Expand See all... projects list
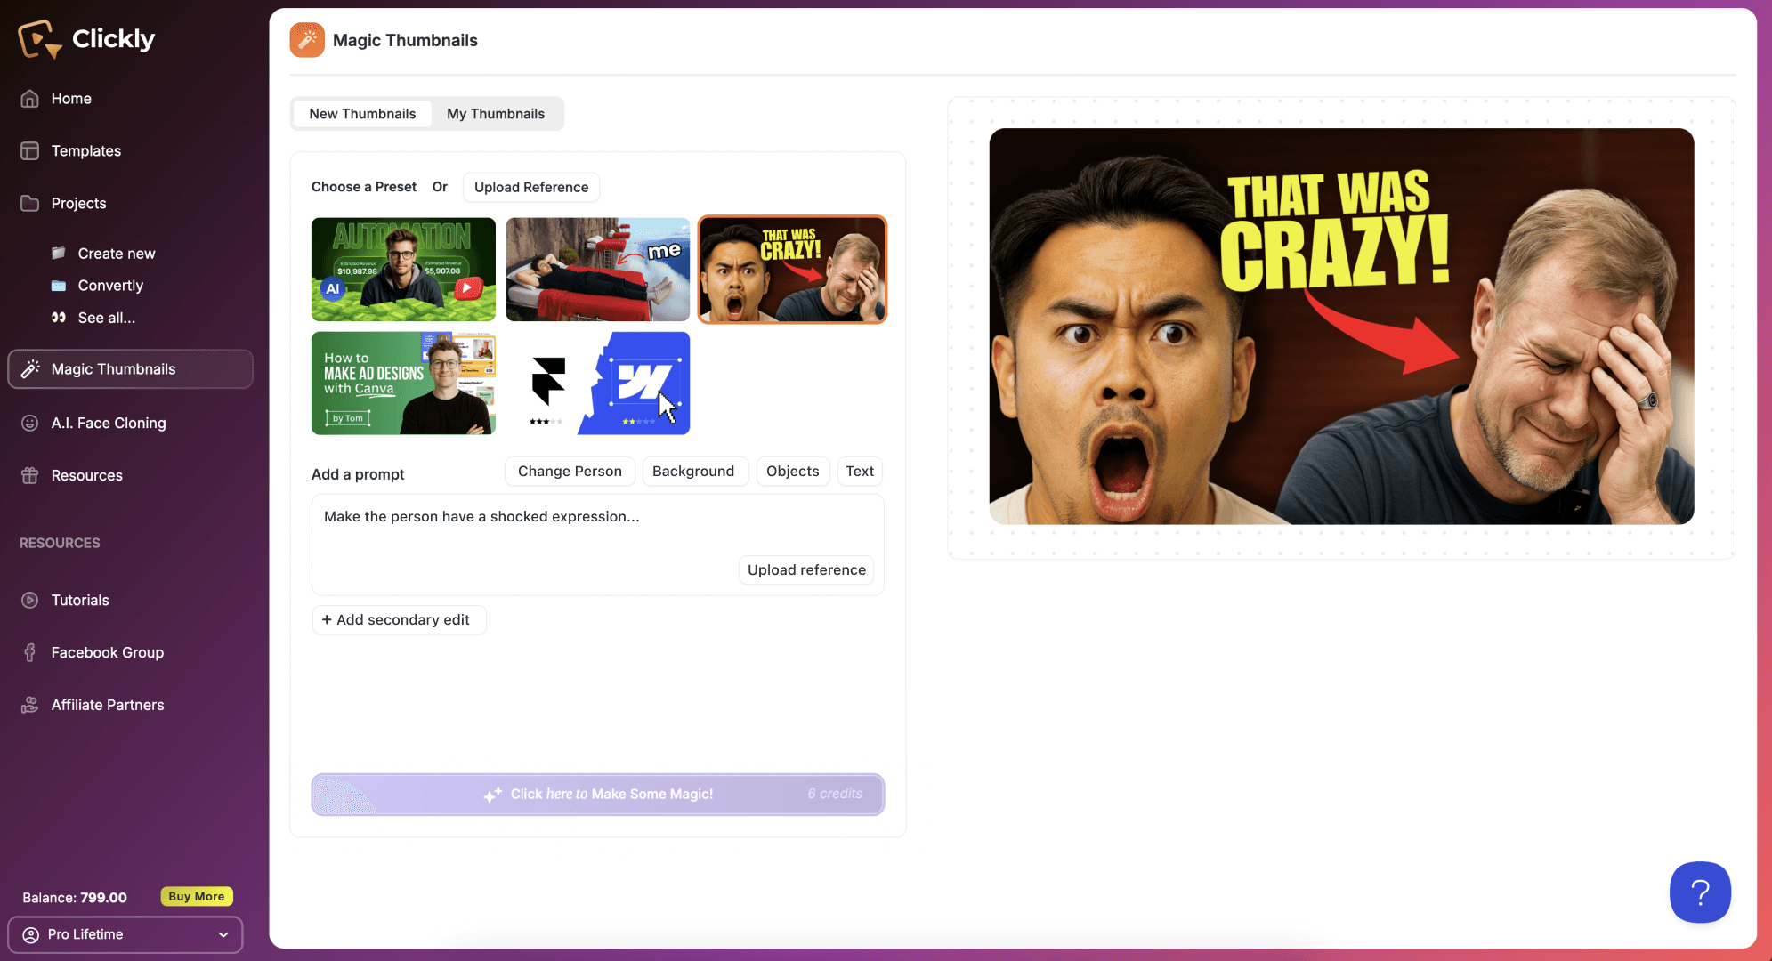 (106, 318)
